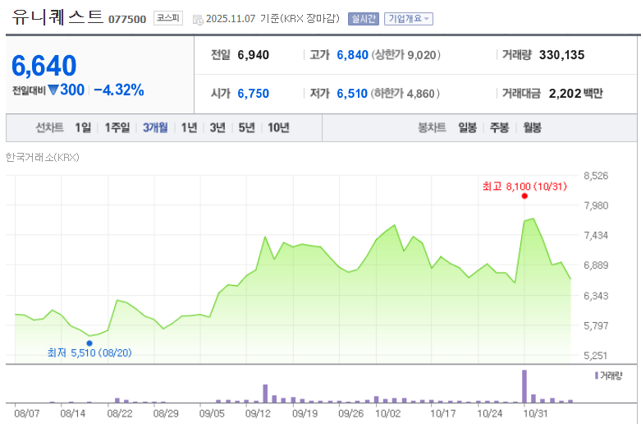641x424 pixels.
Task: Open the 기업개요 dropdown
Action: tap(409, 19)
